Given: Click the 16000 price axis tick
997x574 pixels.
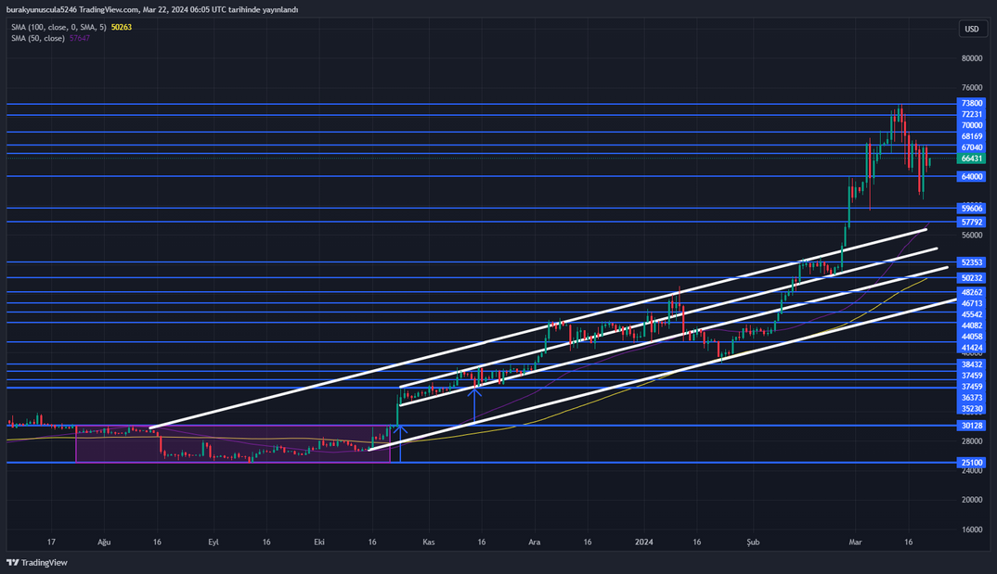Looking at the screenshot, I should click(x=972, y=529).
